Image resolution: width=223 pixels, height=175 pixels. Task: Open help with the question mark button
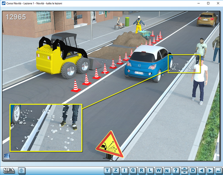point(176,170)
